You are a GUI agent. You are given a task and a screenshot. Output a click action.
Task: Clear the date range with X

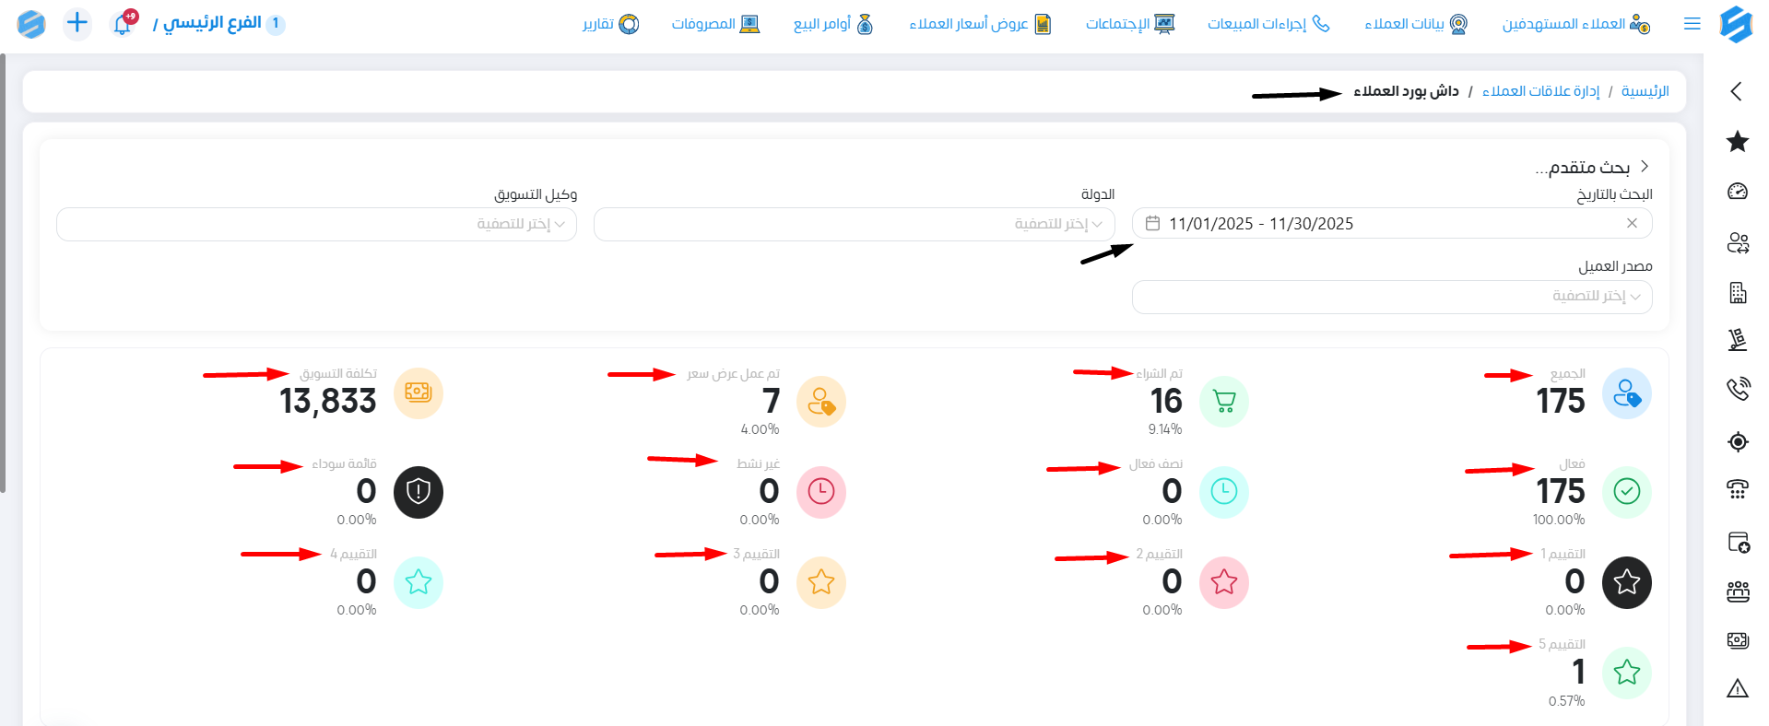tap(1632, 224)
